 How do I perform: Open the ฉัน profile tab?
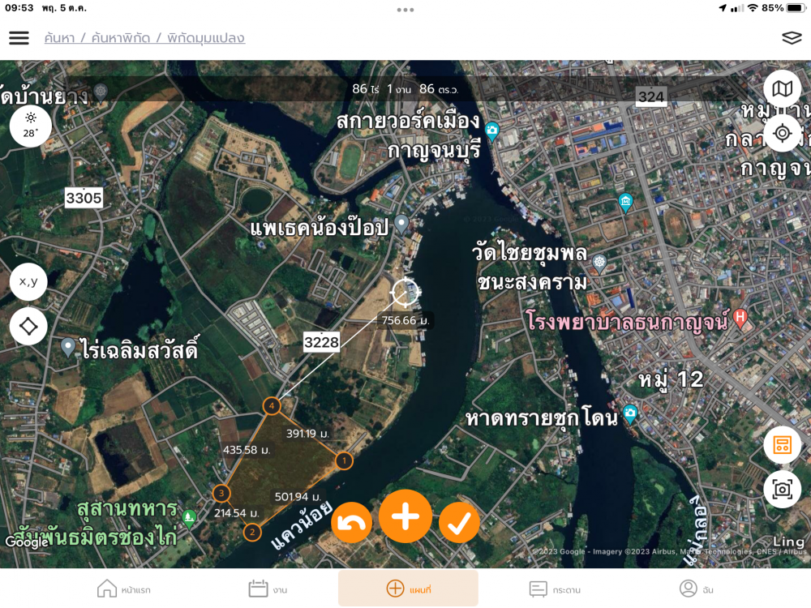tap(696, 589)
